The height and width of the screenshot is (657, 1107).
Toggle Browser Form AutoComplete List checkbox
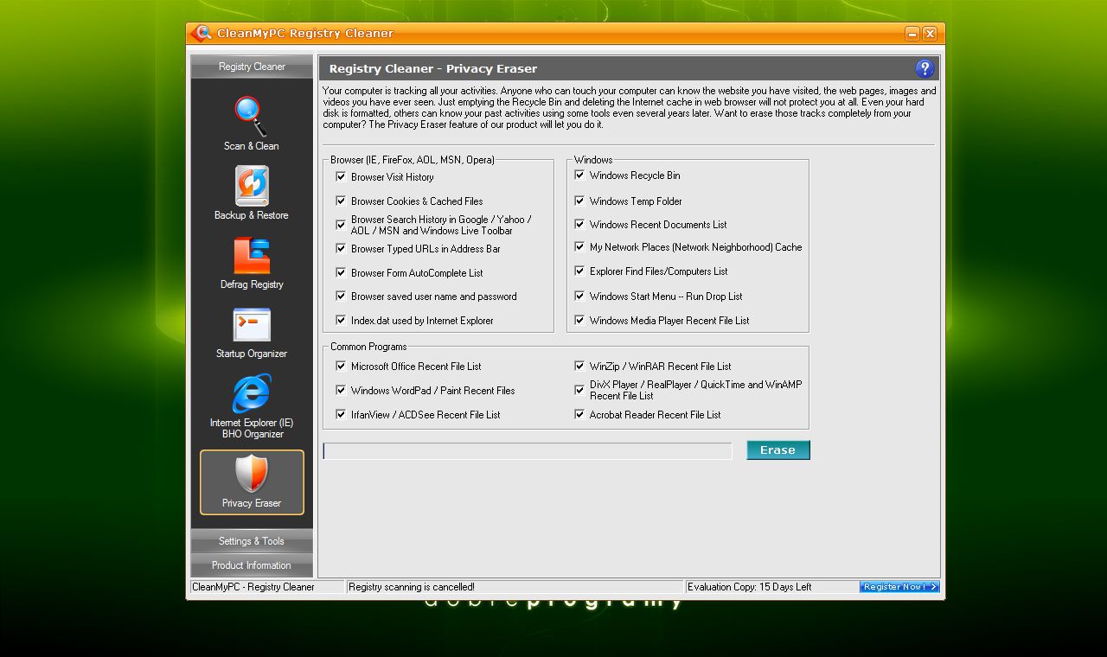pyautogui.click(x=341, y=272)
